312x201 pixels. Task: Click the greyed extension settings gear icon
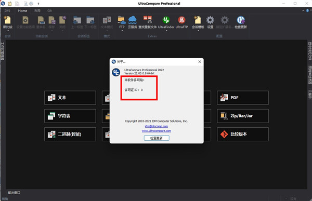point(225,20)
